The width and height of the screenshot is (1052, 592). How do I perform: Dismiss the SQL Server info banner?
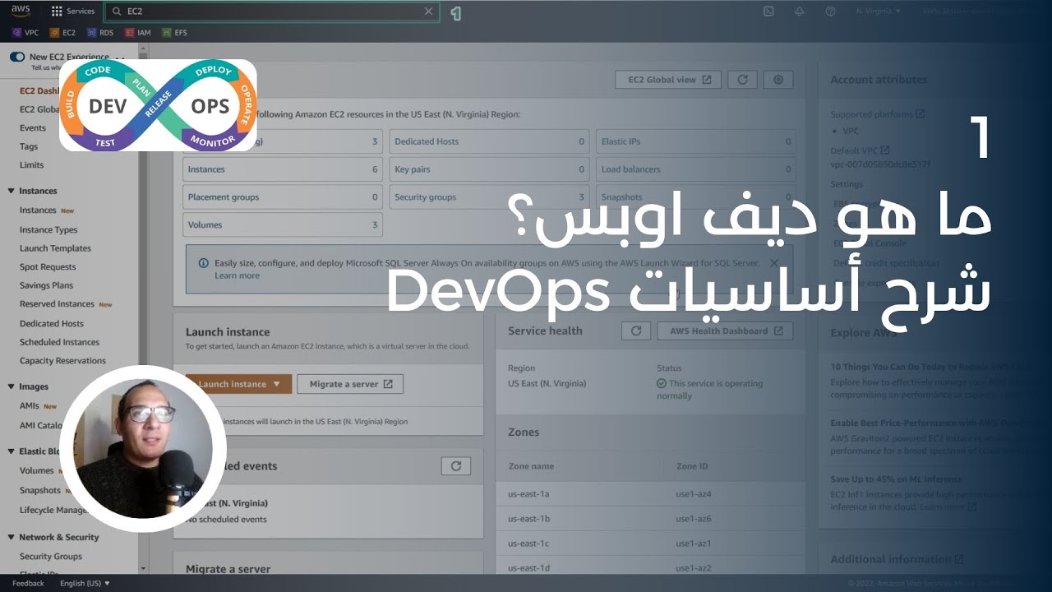pos(774,263)
